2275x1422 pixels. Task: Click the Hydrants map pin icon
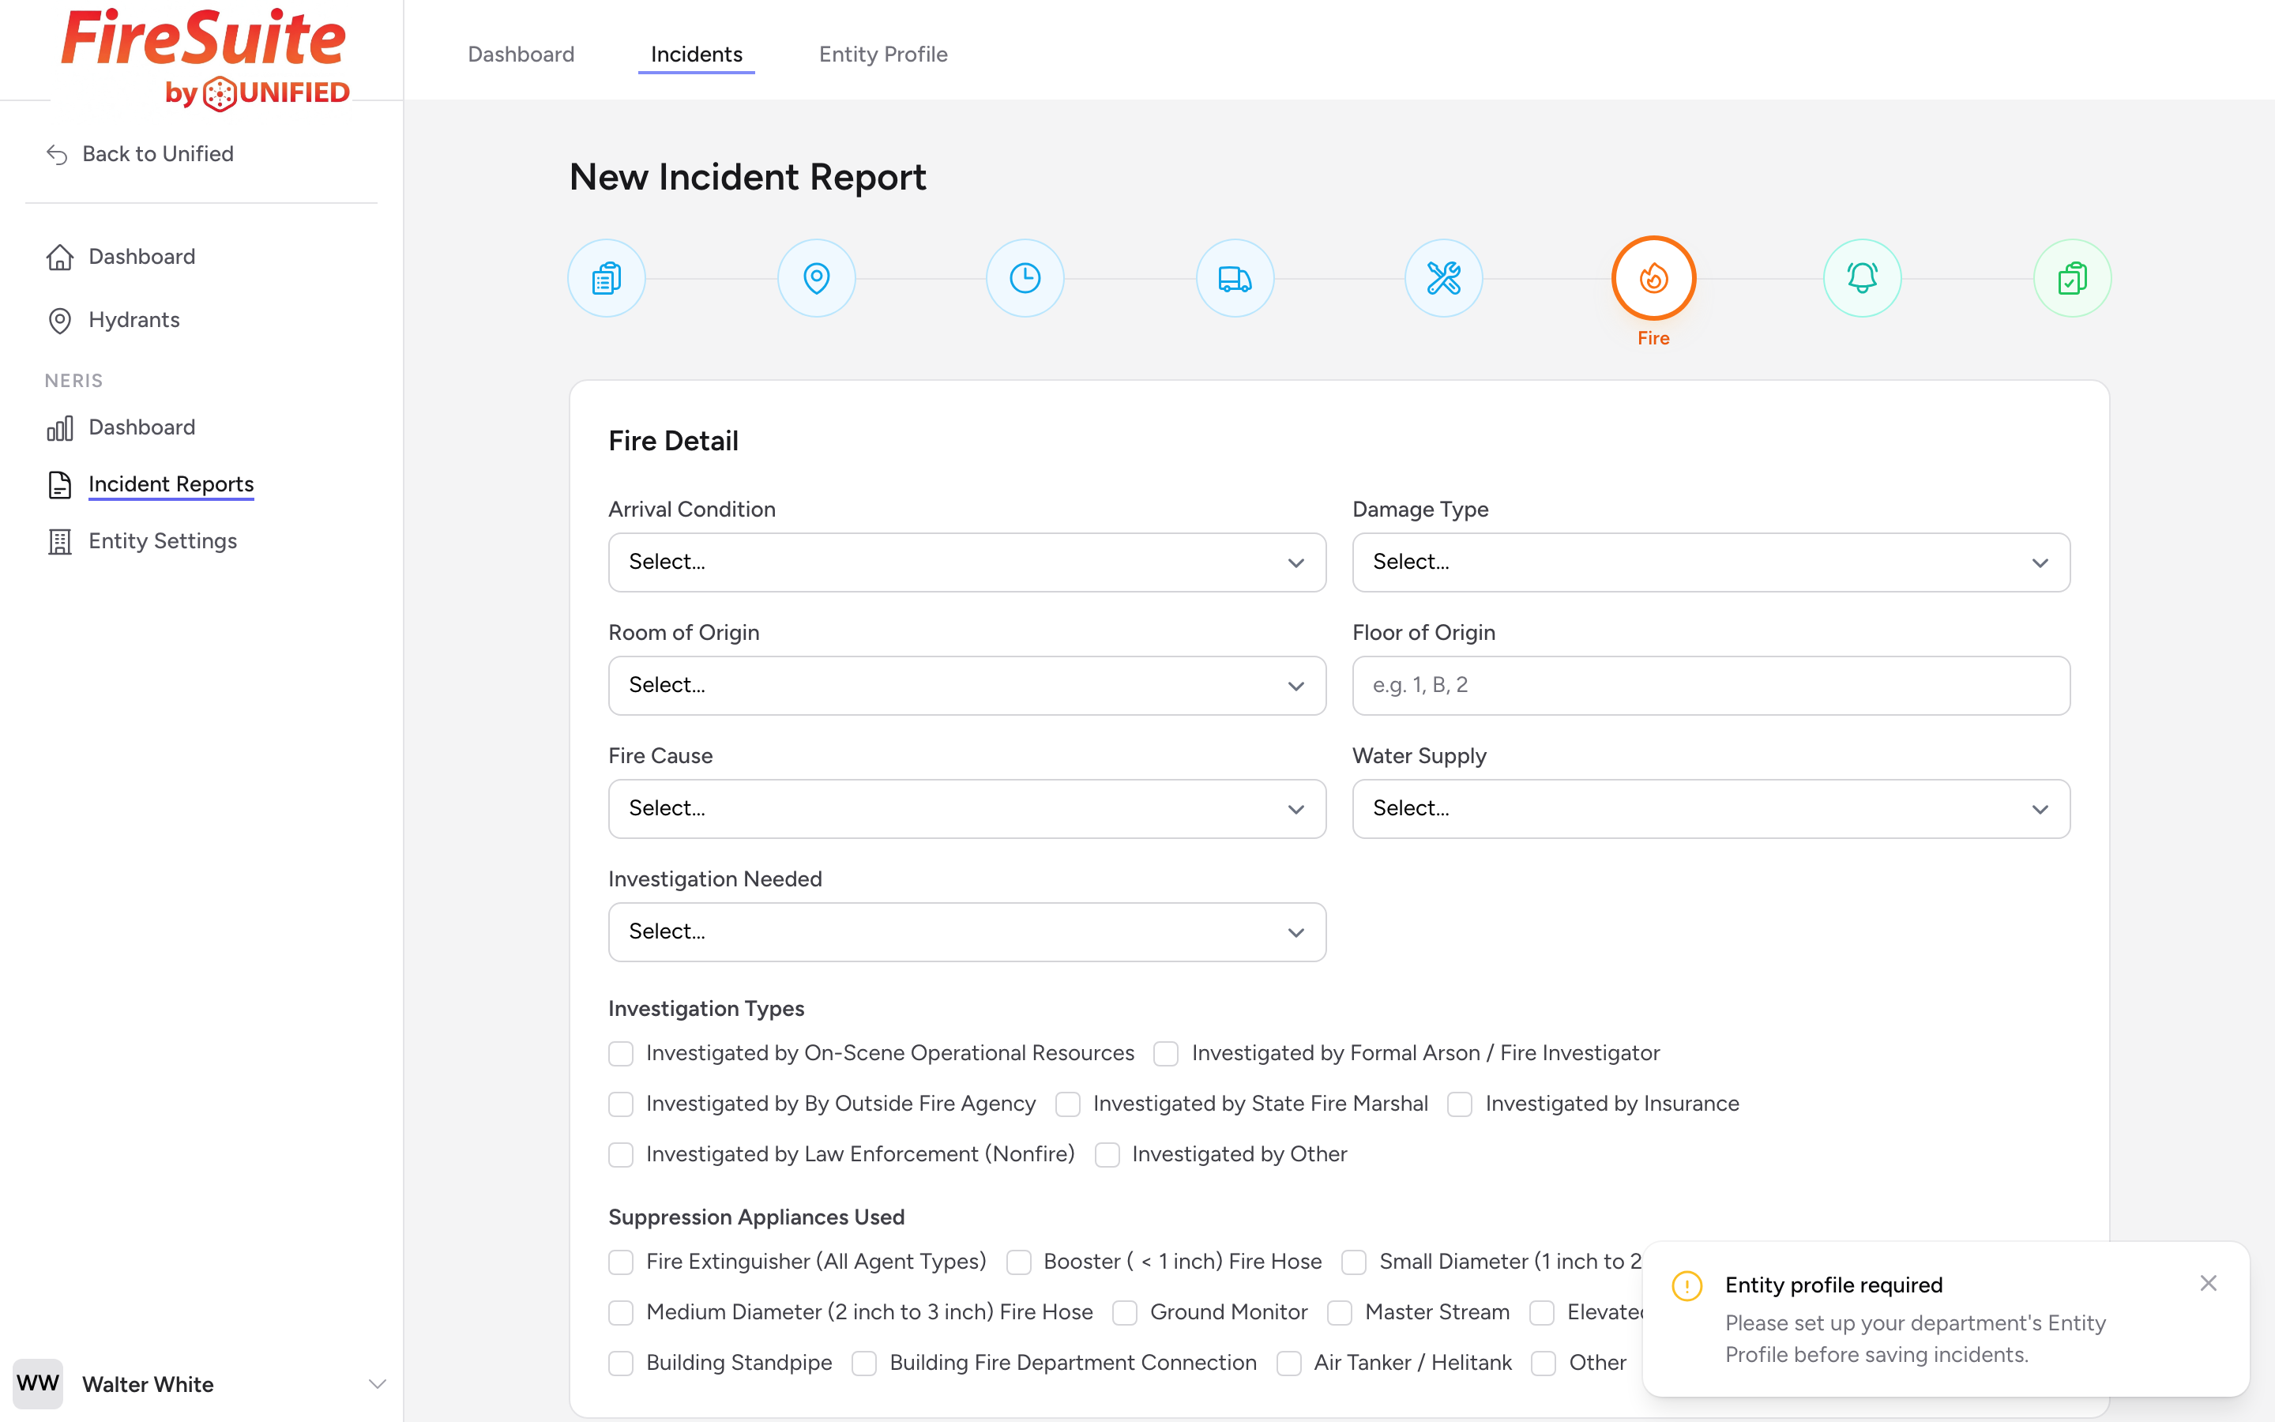tap(59, 321)
